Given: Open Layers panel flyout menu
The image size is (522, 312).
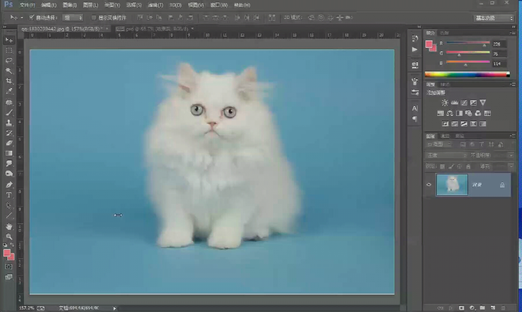Looking at the screenshot, I should (x=513, y=136).
